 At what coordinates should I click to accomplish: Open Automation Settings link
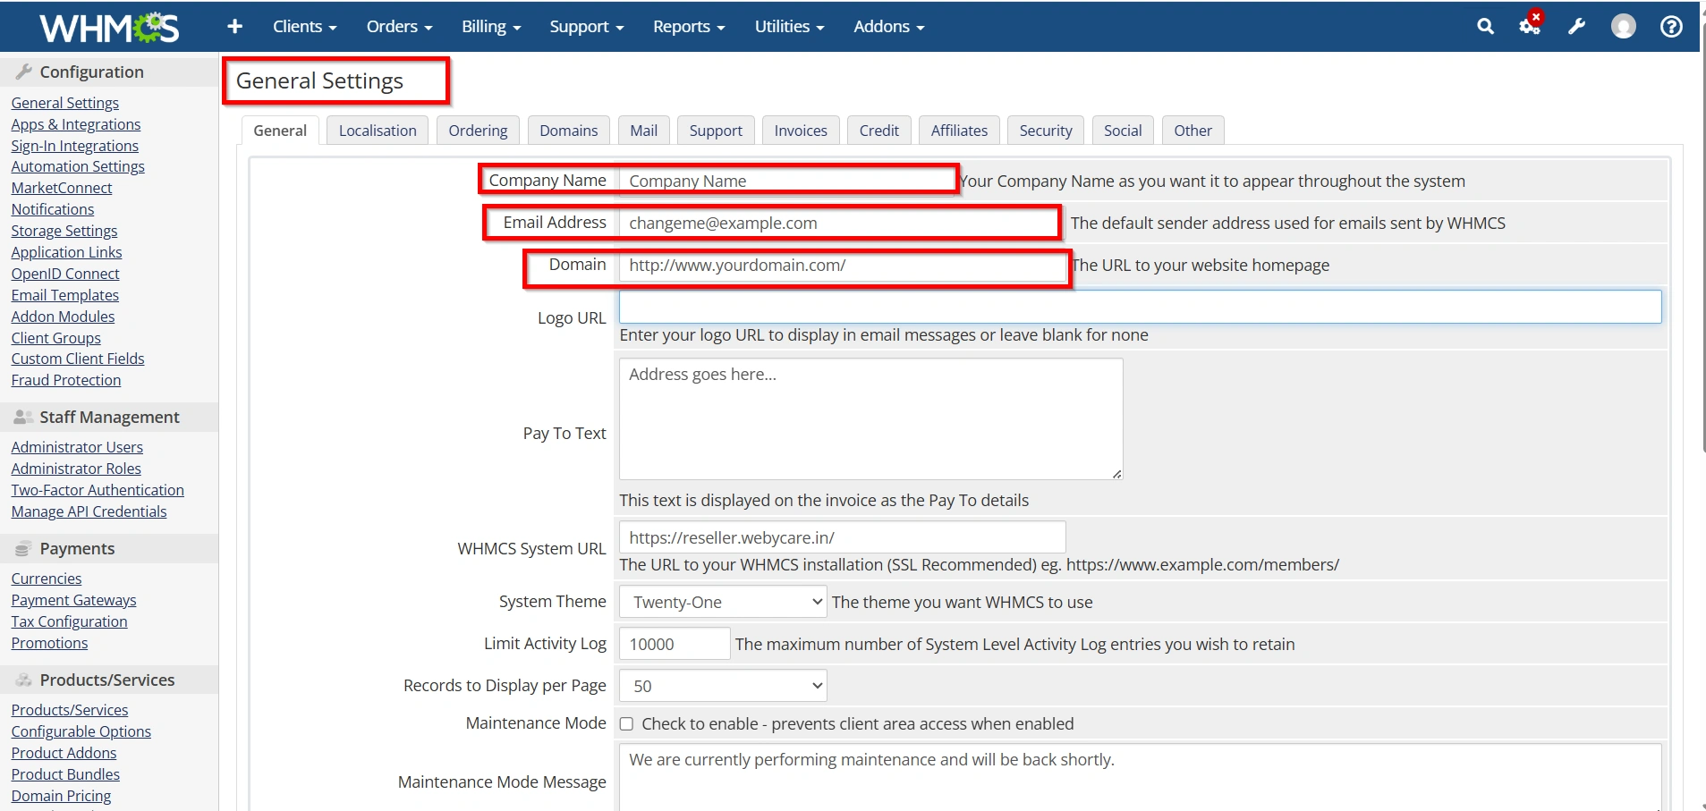coord(78,166)
